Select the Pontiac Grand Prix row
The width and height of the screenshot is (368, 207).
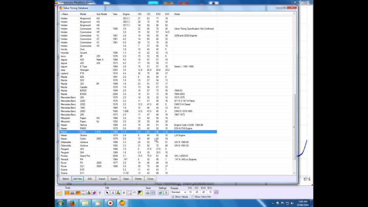(138, 156)
